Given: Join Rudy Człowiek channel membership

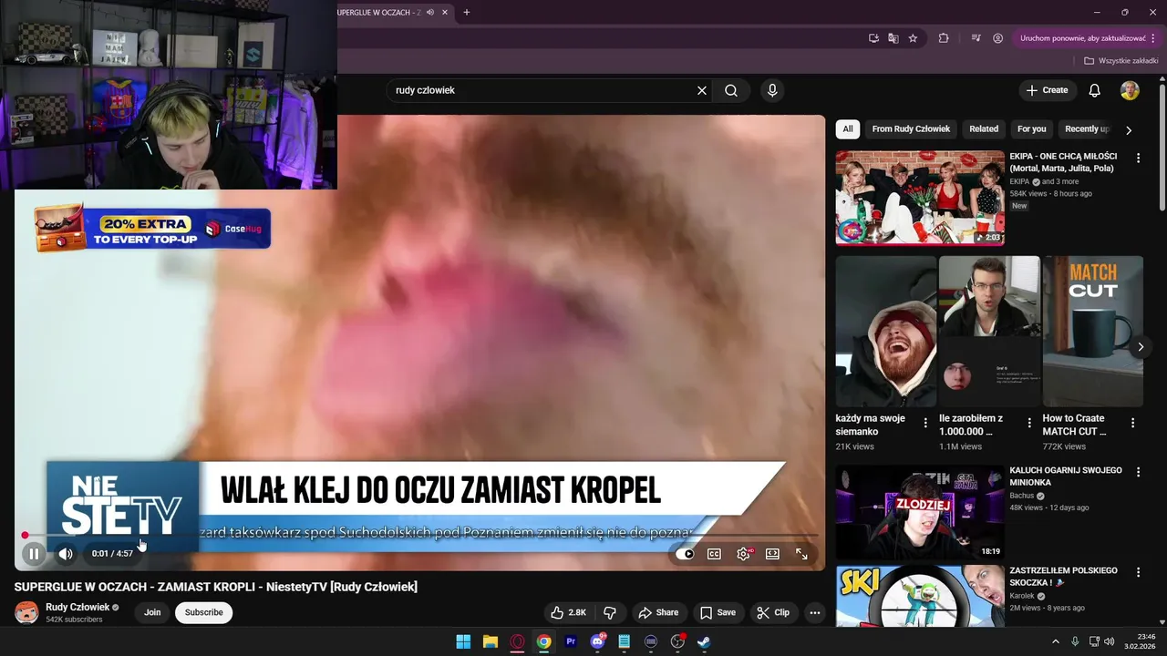Looking at the screenshot, I should tap(152, 612).
